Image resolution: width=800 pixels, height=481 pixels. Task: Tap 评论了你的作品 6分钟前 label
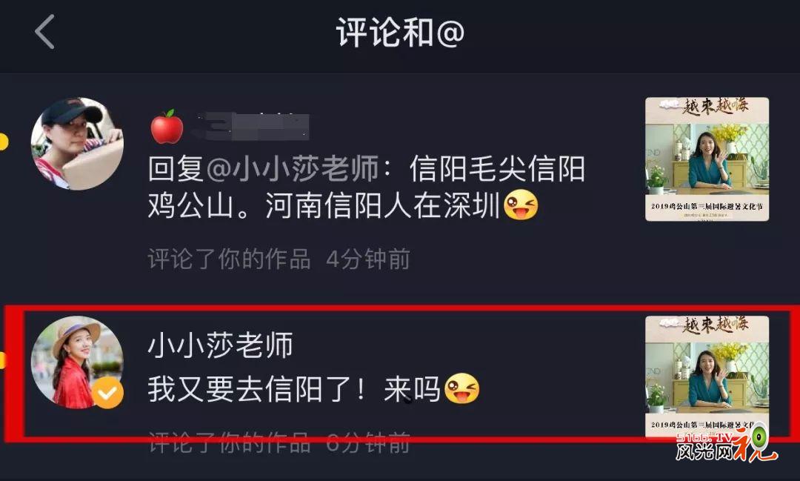[x=279, y=442]
